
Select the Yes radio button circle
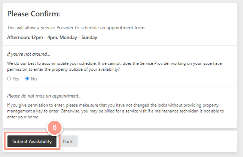[x=9, y=79]
